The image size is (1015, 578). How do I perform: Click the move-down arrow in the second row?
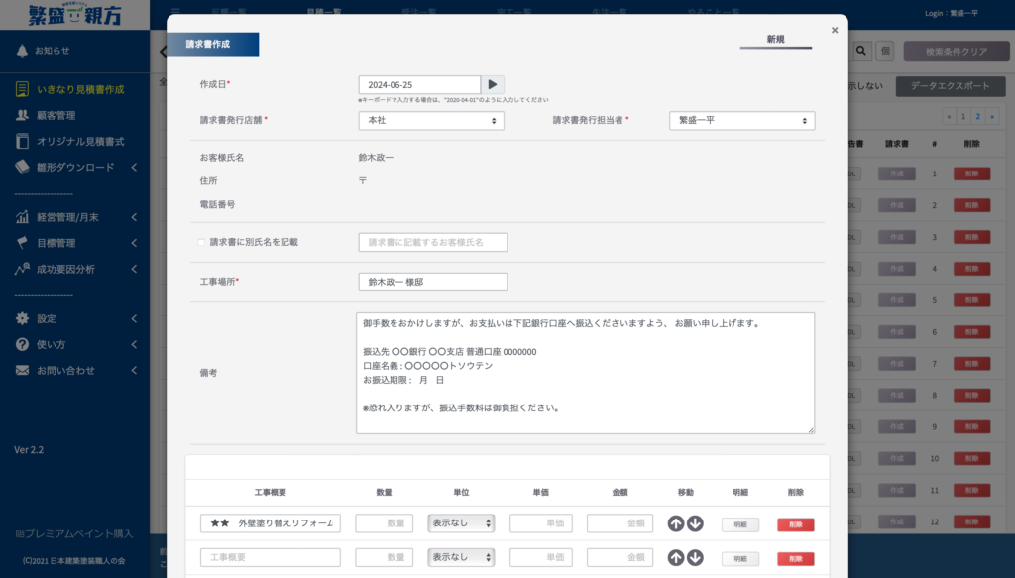point(695,557)
